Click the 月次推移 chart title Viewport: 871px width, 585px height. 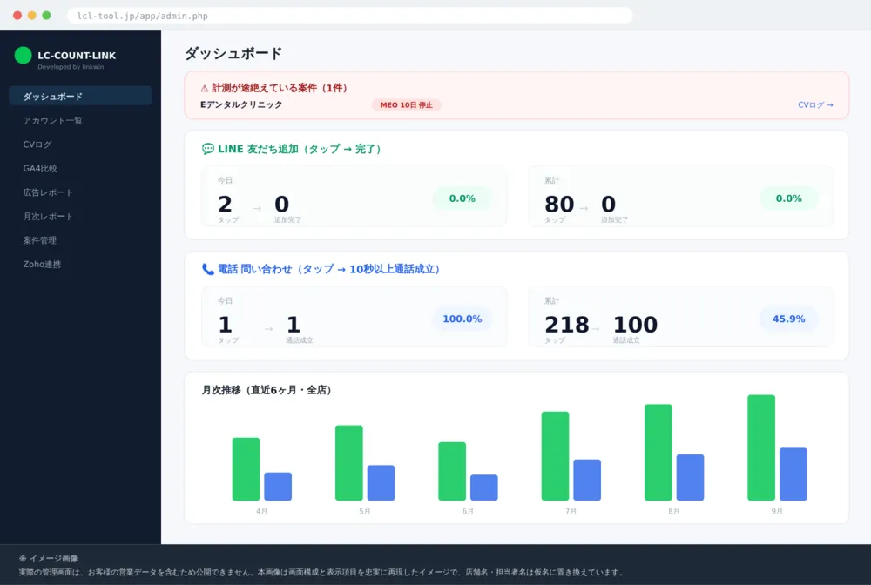coord(267,390)
